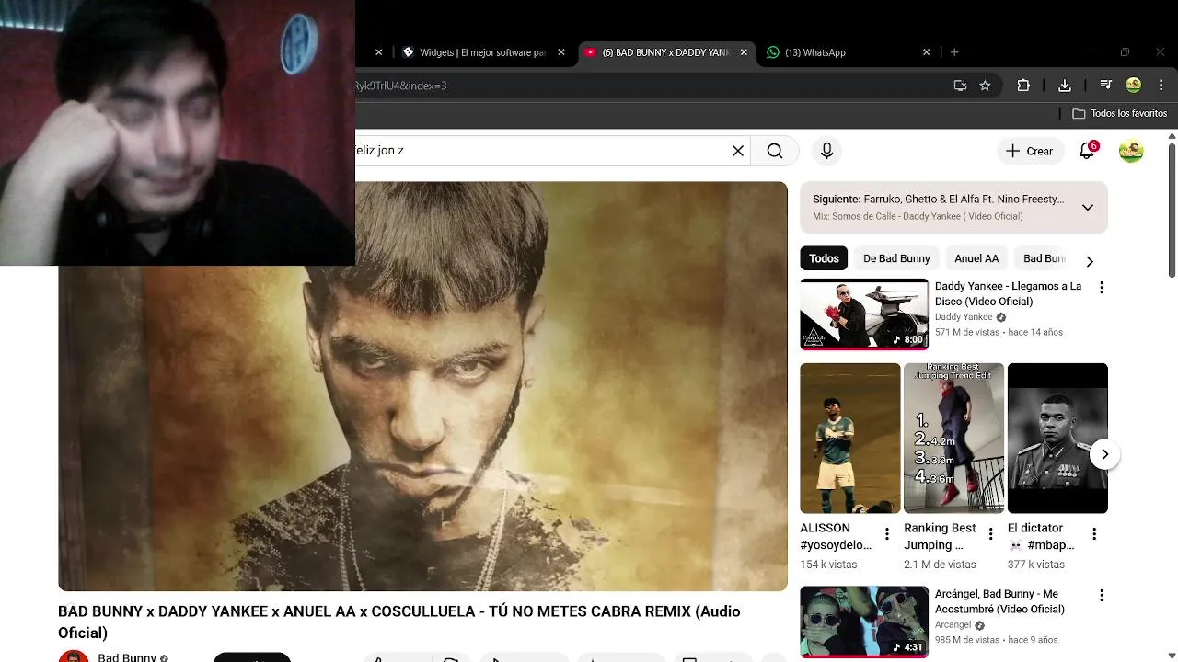Viewport: 1178px width, 662px height.
Task: Open Chrome three-dot menu
Action: click(1161, 86)
